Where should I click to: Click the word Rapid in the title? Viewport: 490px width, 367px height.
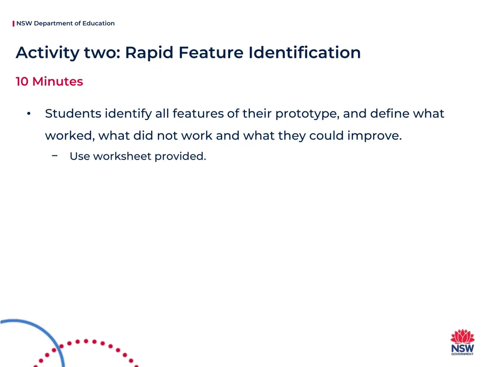(149, 53)
